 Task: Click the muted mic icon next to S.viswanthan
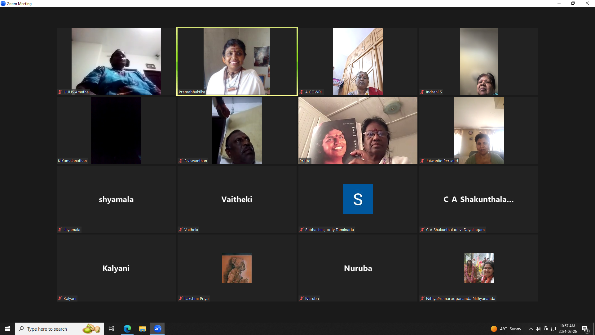coord(181,161)
